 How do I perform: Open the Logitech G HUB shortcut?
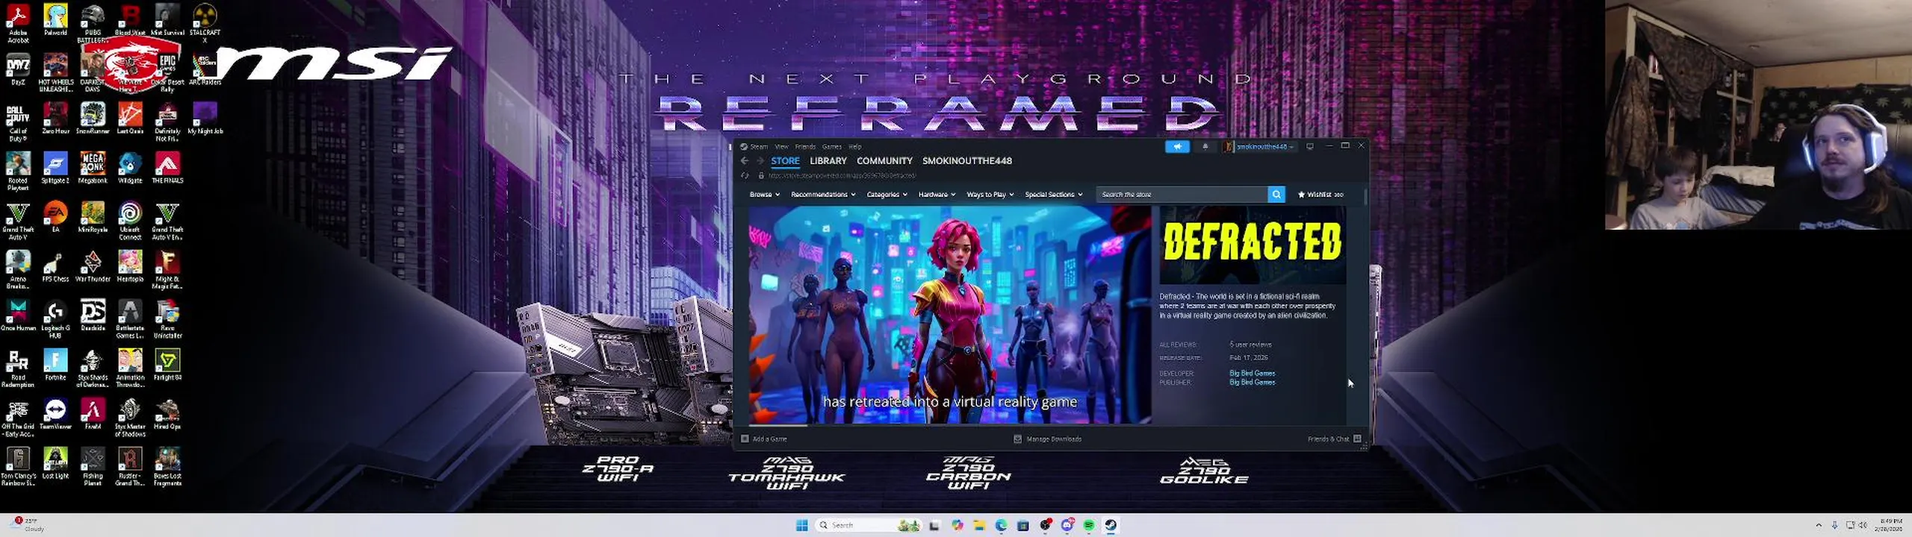55,319
